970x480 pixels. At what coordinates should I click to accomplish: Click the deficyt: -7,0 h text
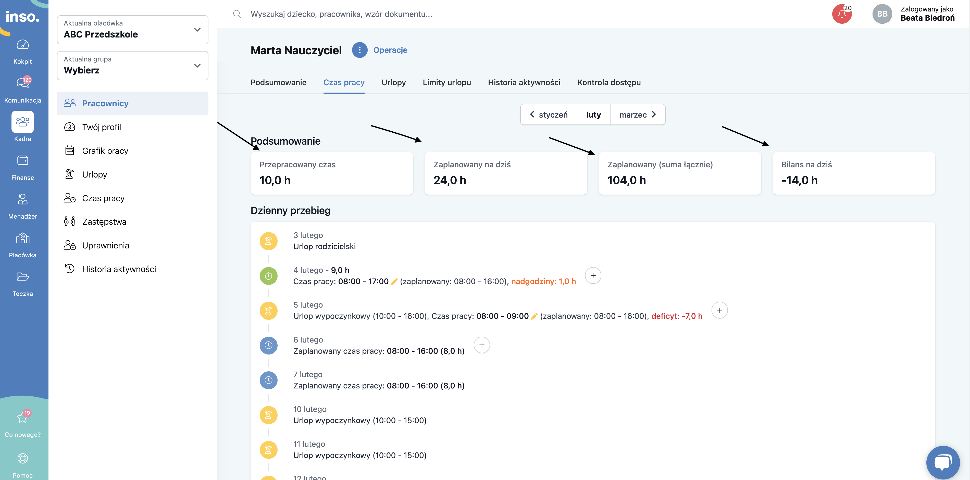coord(677,316)
